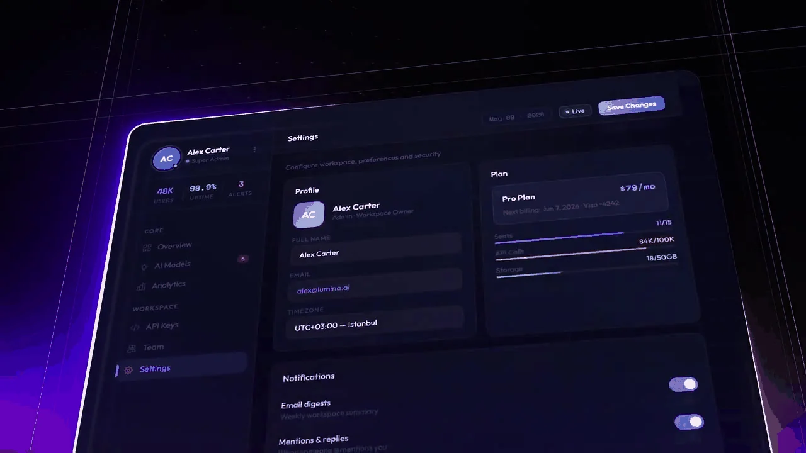Select the Settings menu item label
The width and height of the screenshot is (806, 453).
coord(155,369)
